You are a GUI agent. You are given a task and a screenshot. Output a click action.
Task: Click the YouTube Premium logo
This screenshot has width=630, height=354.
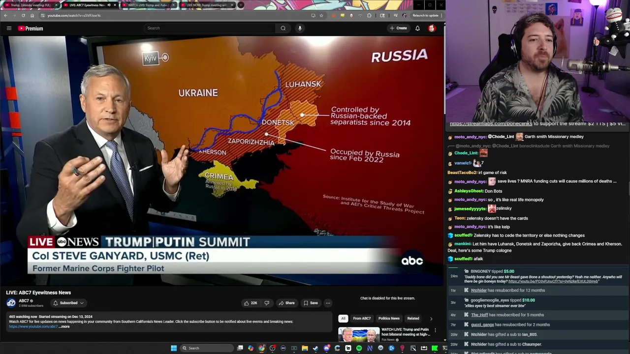pos(31,28)
